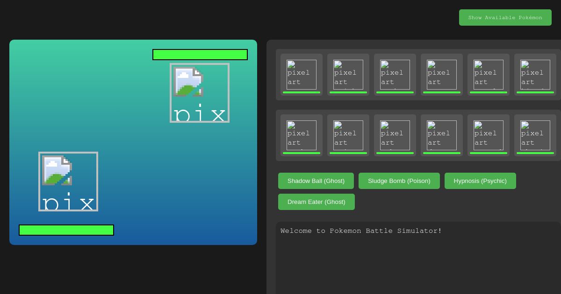Image resolution: width=561 pixels, height=294 pixels.
Task: Select the first Pokémon in the bottom team row
Action: tap(302, 135)
